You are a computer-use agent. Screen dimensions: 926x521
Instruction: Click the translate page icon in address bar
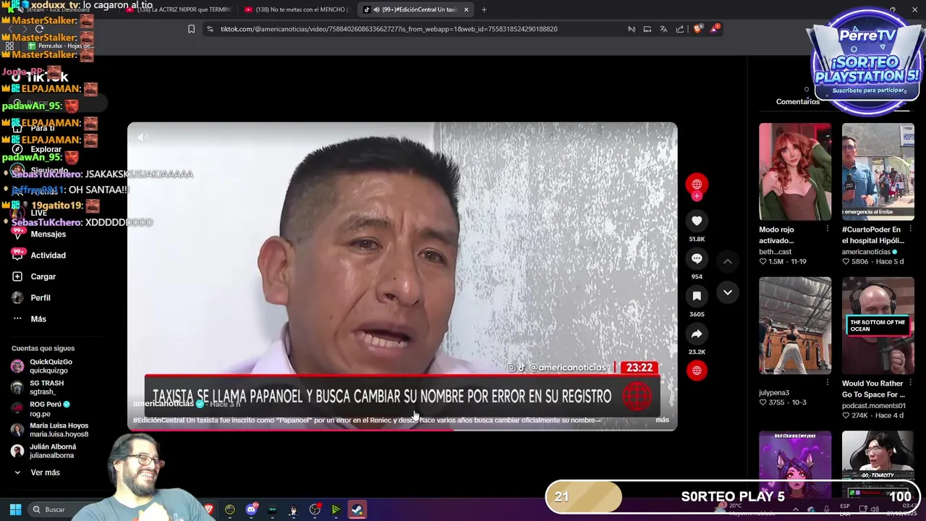point(663,29)
